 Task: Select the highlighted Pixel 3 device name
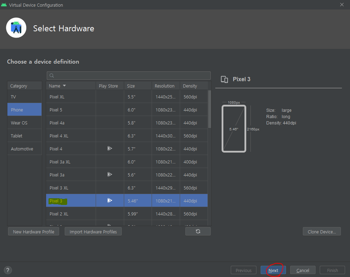pos(56,201)
